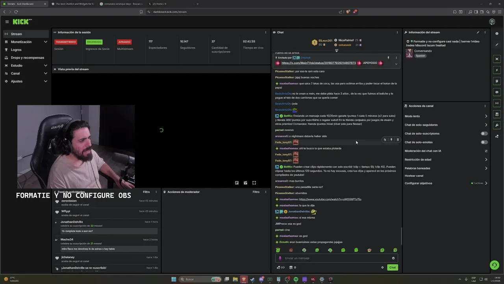The height and width of the screenshot is (284, 504).
Task: Click the info icon in right sidebar
Action: pos(497,34)
